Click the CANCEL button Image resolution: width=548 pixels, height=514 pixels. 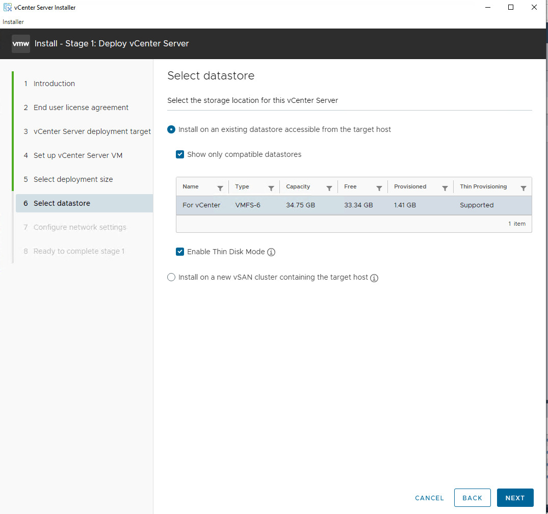click(429, 498)
